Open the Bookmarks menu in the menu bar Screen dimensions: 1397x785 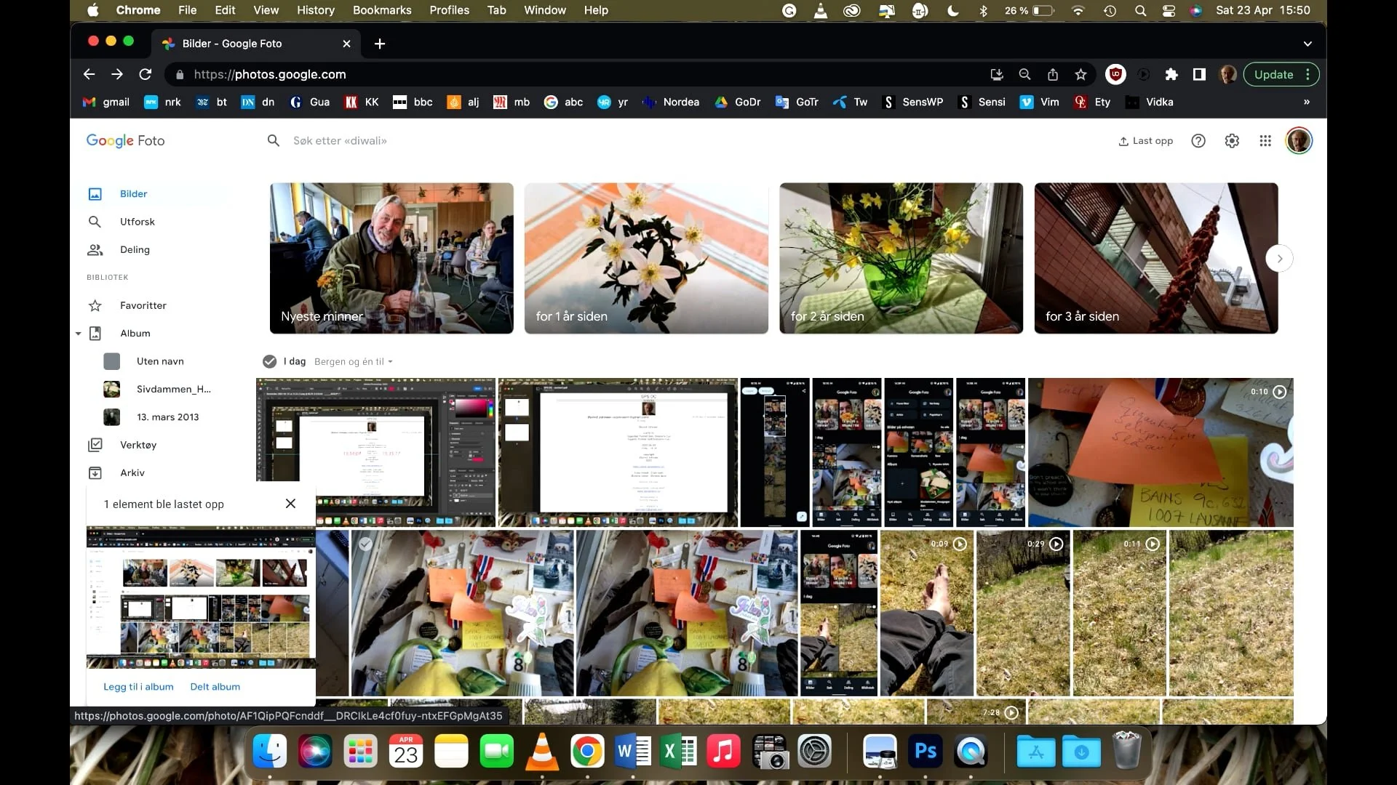pos(381,10)
